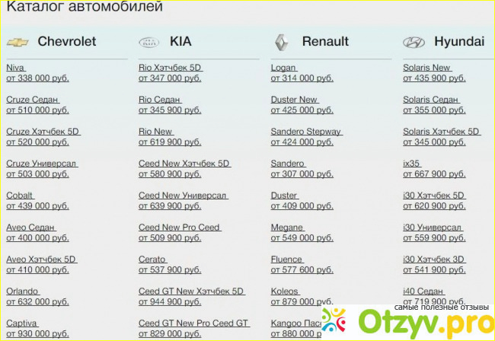Click the price от 577 600 руб.
This screenshot has width=495, height=341.
point(302,269)
